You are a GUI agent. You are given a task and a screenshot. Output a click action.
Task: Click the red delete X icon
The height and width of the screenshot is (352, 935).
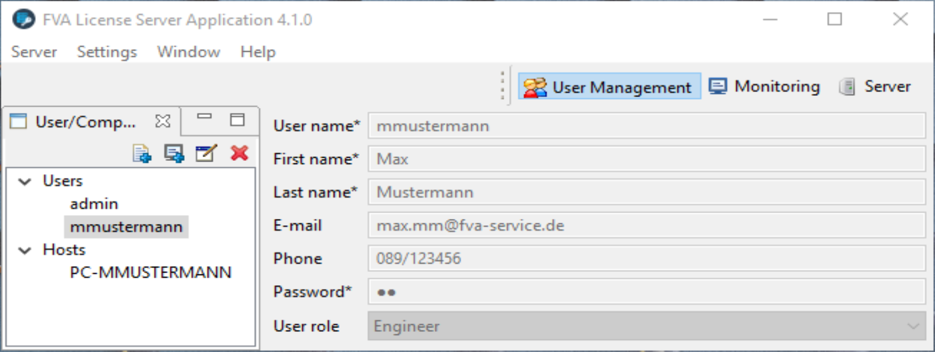(x=239, y=153)
